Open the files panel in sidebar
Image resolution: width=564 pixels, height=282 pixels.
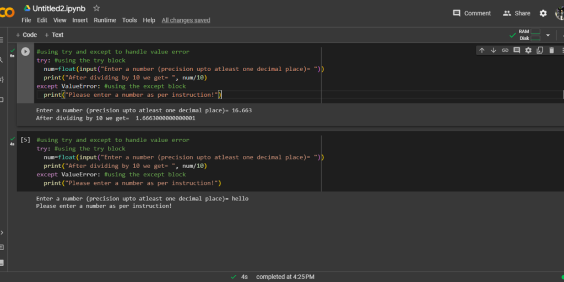2,100
